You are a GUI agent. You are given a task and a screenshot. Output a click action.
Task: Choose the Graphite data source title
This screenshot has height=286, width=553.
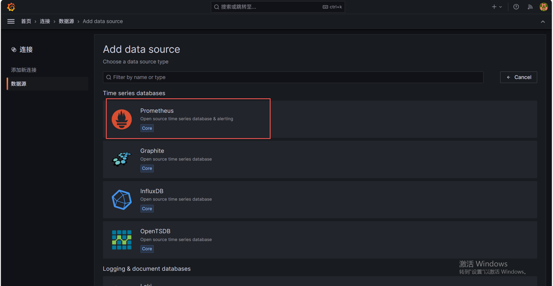coord(152,151)
